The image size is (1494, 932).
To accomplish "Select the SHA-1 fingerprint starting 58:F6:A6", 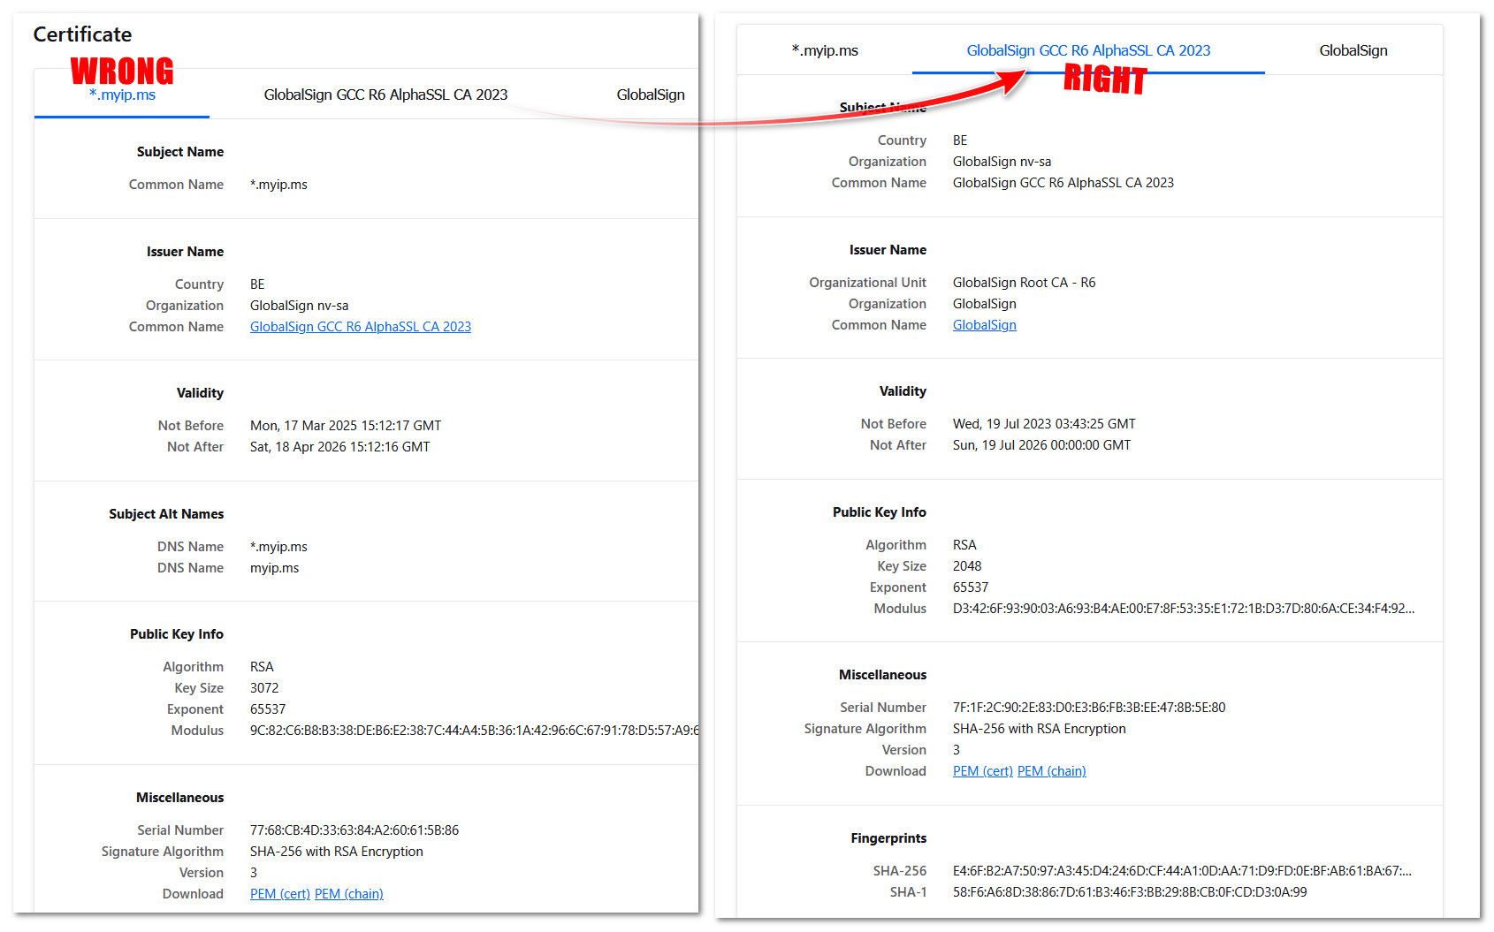I will pos(1130,892).
